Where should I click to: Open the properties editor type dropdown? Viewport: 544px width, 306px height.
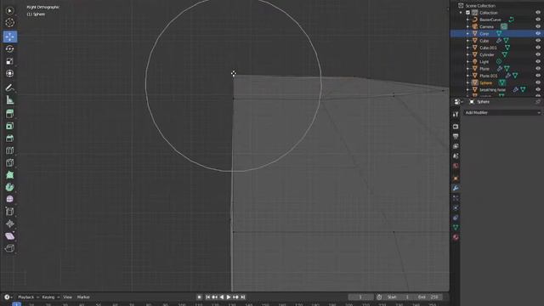tap(459, 102)
